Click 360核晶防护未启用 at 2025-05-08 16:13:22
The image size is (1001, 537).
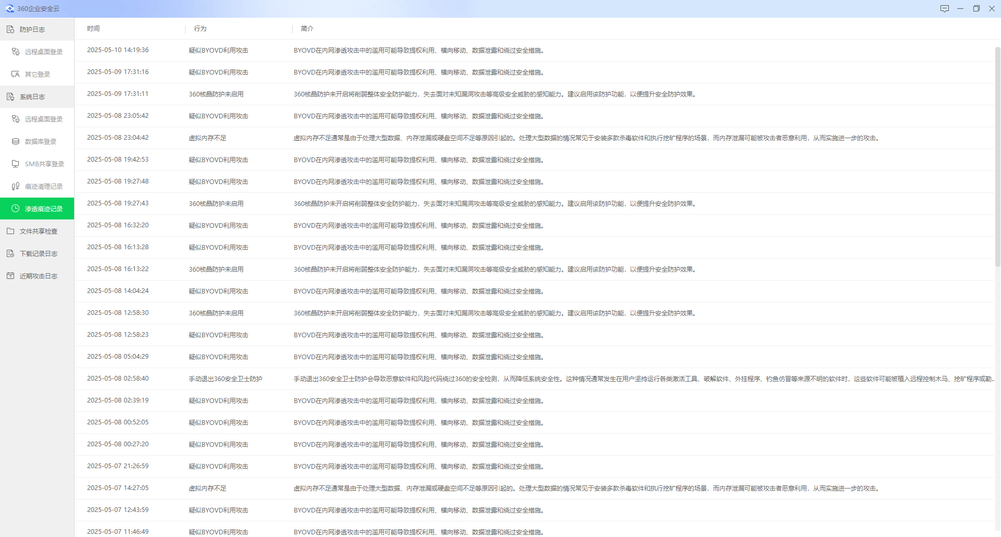216,270
